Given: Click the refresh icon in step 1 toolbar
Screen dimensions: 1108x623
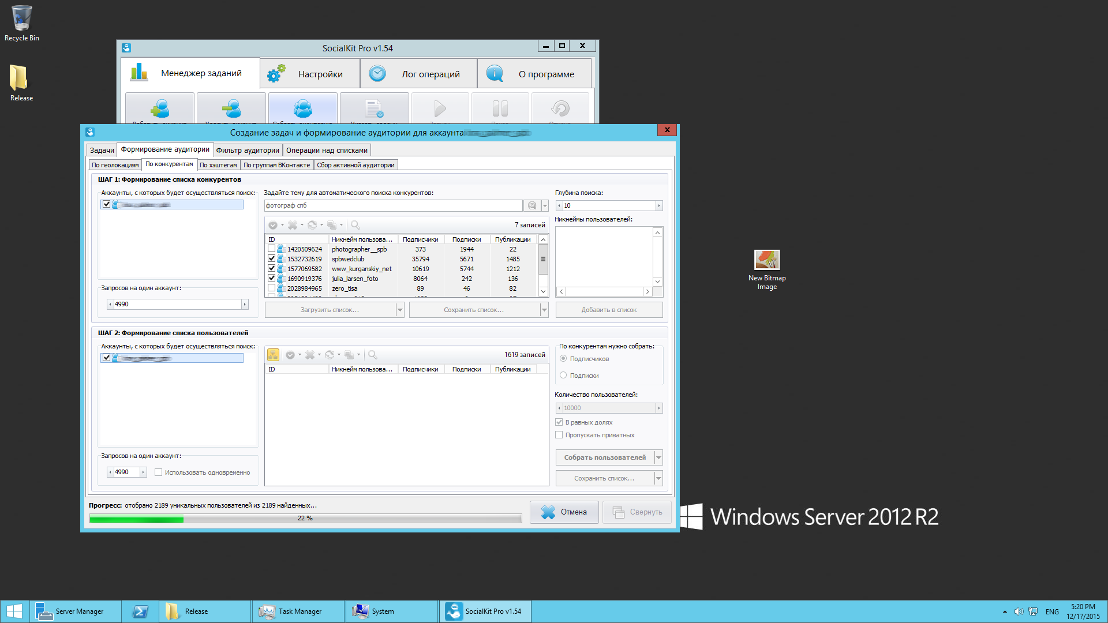Looking at the screenshot, I should point(312,225).
